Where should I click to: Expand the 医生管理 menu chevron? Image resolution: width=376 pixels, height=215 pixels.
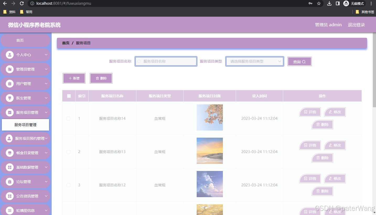click(x=46, y=98)
